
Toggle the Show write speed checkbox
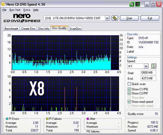point(129,106)
